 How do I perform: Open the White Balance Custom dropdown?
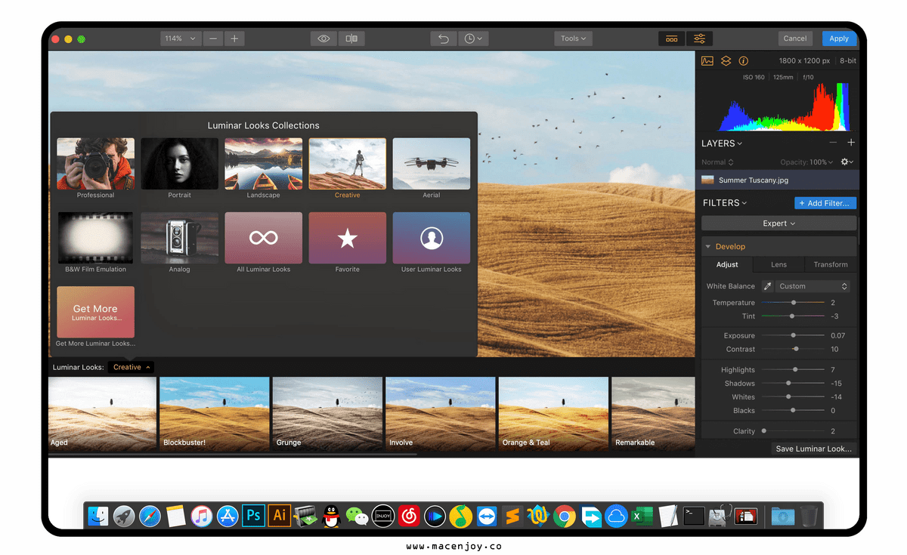pyautogui.click(x=813, y=286)
